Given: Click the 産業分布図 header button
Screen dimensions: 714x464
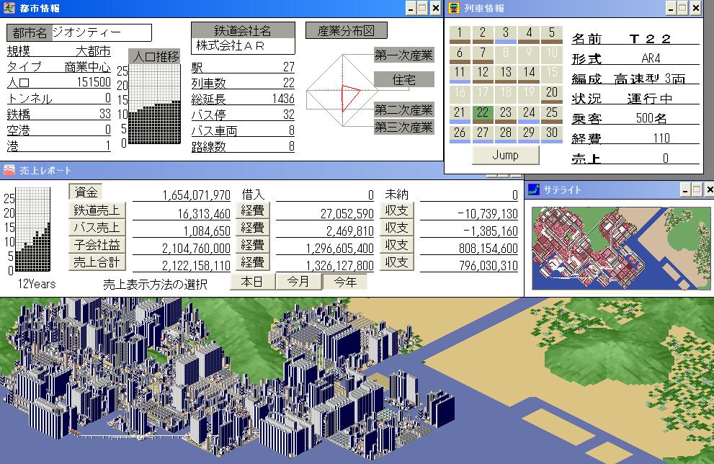Looking at the screenshot, I should click(x=346, y=30).
